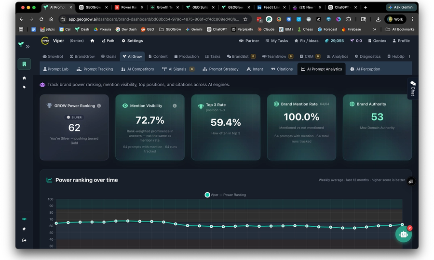434x260 pixels.
Task: Switch to the ChatGPT browser tab
Action: click(x=342, y=7)
